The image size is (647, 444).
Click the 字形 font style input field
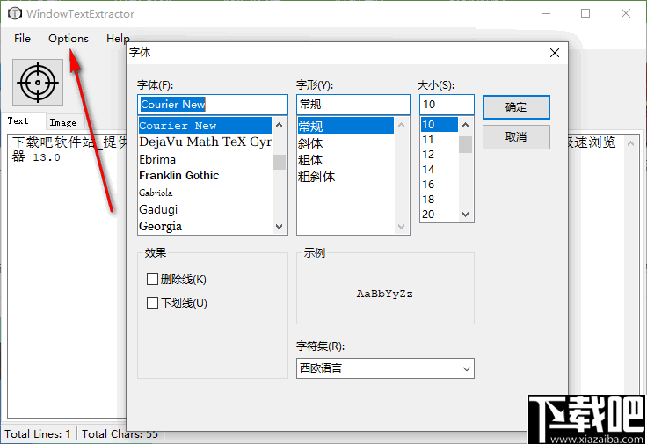tap(353, 105)
